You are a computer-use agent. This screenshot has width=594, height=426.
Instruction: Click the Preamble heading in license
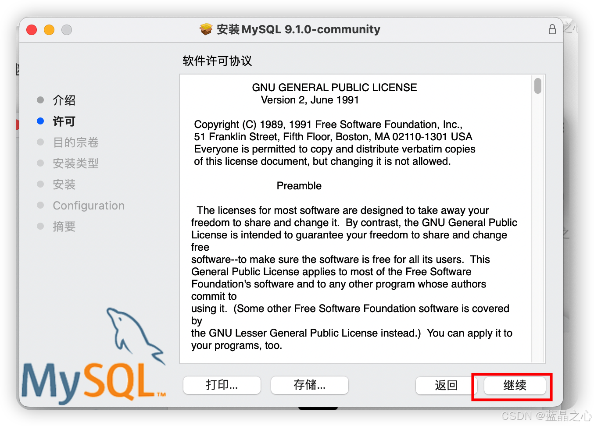tap(299, 186)
